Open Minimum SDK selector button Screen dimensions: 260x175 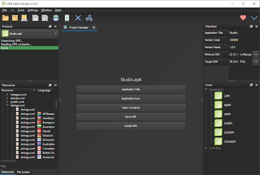256,54
